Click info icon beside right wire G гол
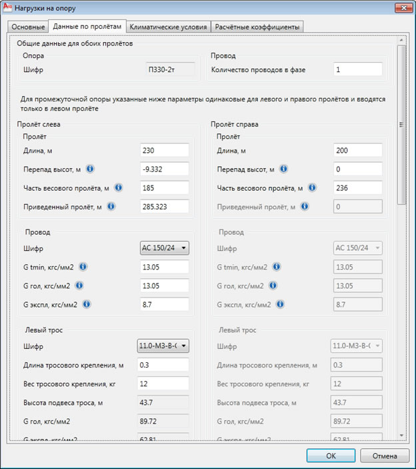416x469 pixels. [273, 286]
